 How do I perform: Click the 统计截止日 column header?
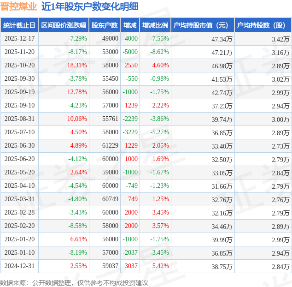coord(19,25)
